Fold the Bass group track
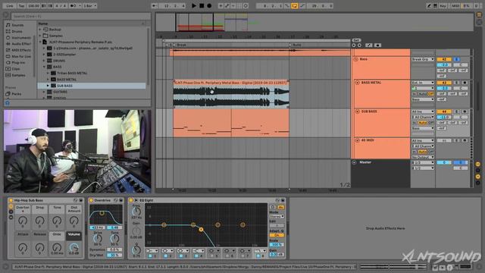Screen dimensions: 485x273 tap(355, 59)
